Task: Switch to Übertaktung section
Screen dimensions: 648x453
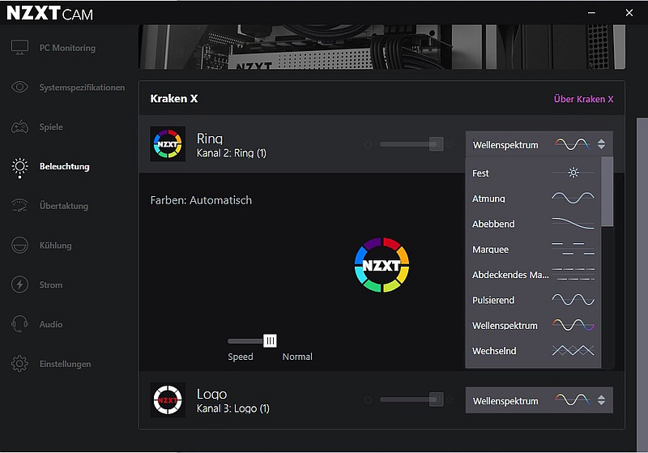Action: (64, 206)
